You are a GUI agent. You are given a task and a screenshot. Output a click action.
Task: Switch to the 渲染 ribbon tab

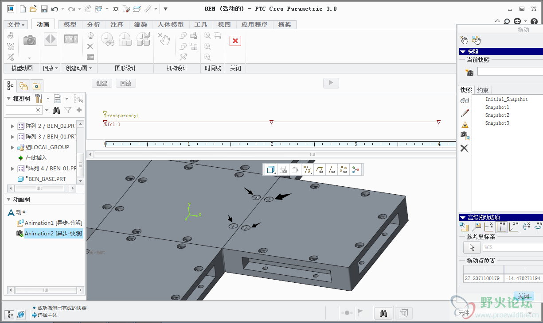pos(141,25)
